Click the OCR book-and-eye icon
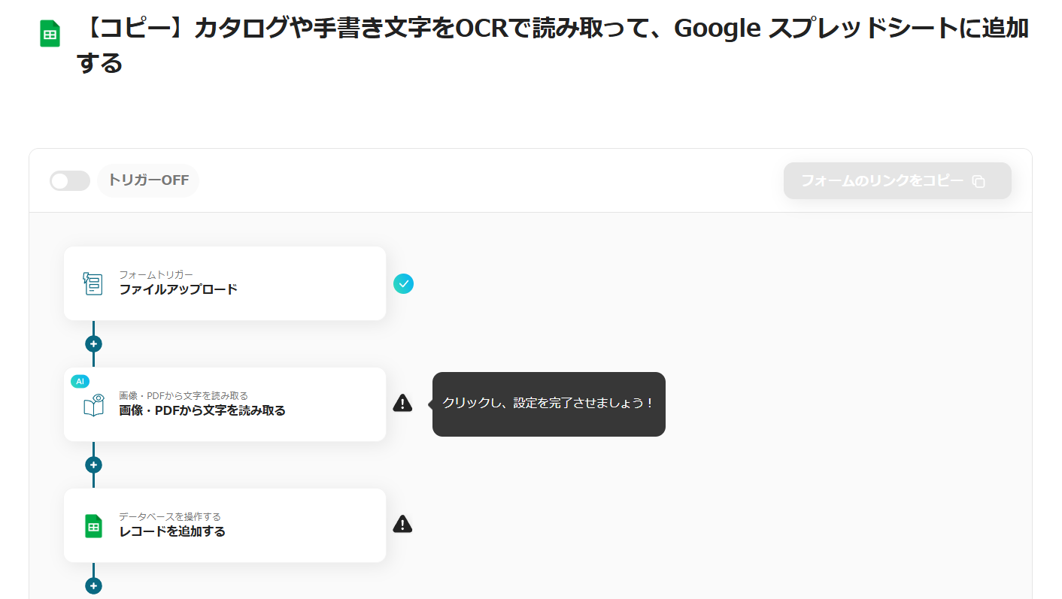 pyautogui.click(x=93, y=405)
